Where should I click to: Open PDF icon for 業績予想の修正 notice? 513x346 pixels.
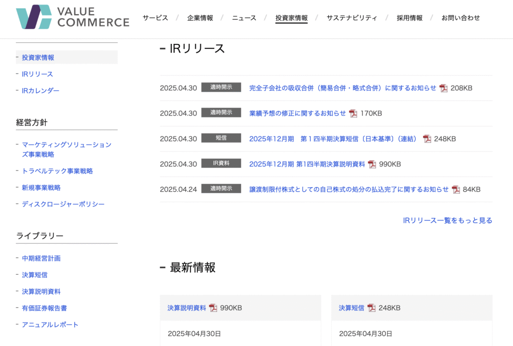pos(353,113)
